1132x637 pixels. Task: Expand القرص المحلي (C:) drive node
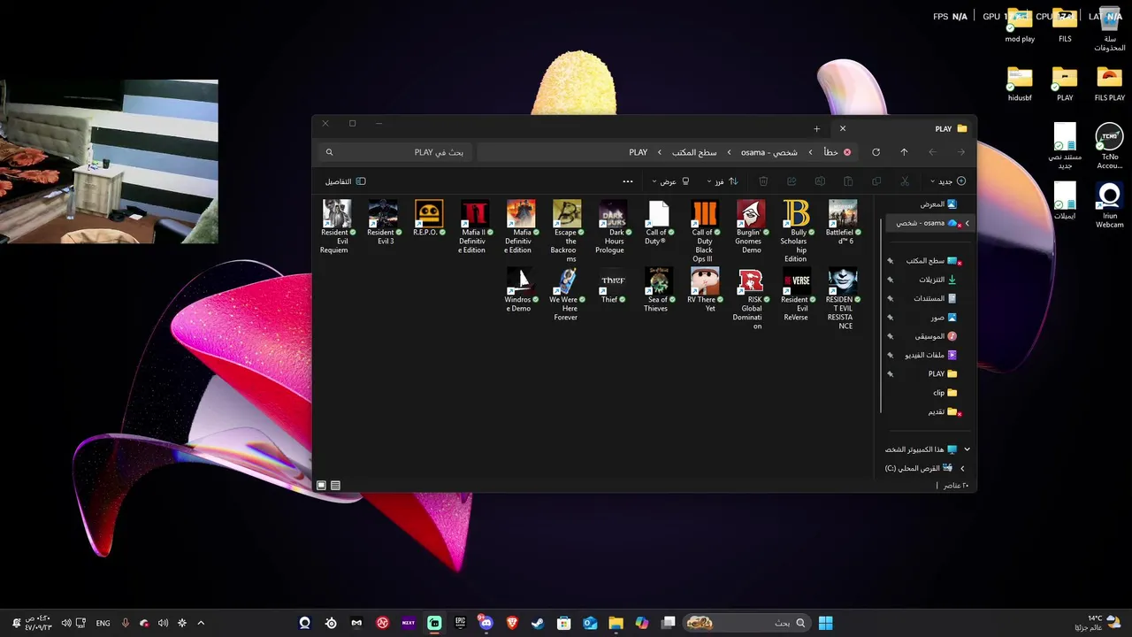point(962,468)
